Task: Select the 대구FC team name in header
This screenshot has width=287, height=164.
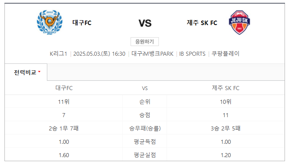Action: click(x=82, y=23)
